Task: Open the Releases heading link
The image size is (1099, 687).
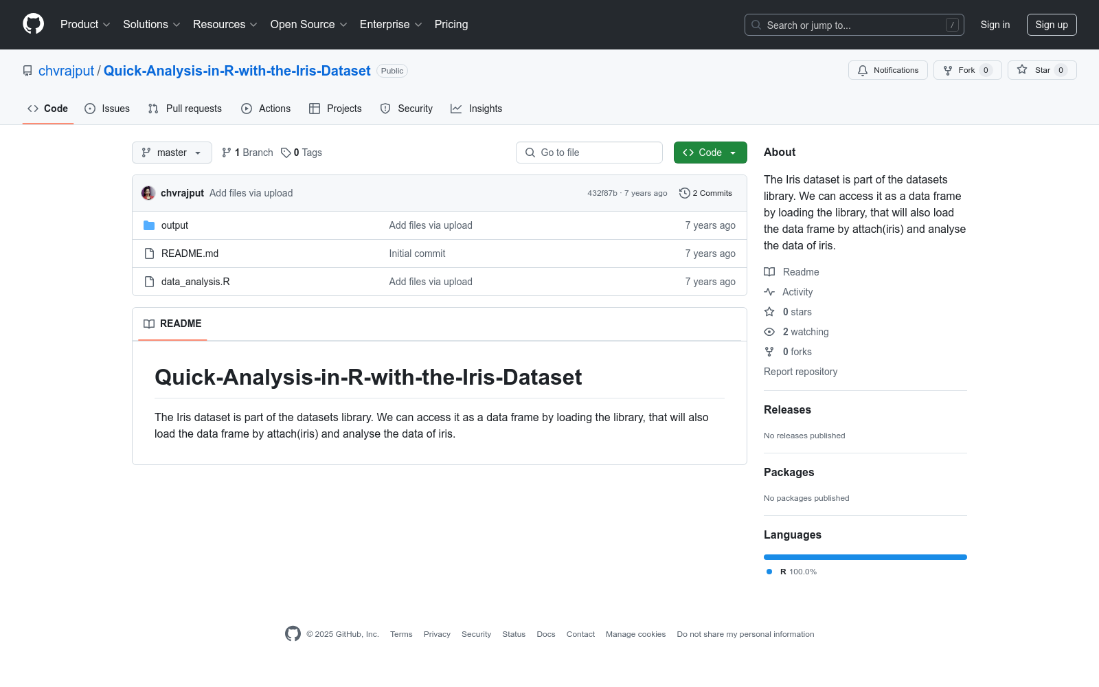Action: tap(787, 409)
